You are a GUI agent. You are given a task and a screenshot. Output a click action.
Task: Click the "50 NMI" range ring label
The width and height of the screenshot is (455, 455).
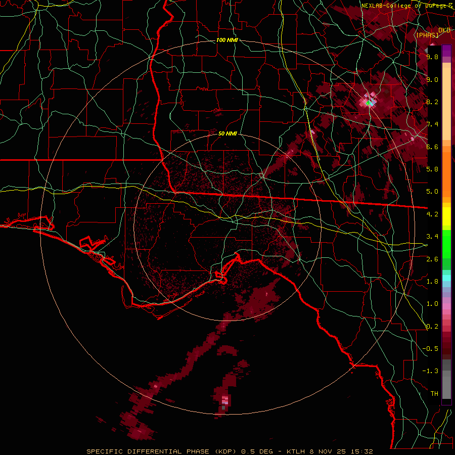tap(227, 134)
